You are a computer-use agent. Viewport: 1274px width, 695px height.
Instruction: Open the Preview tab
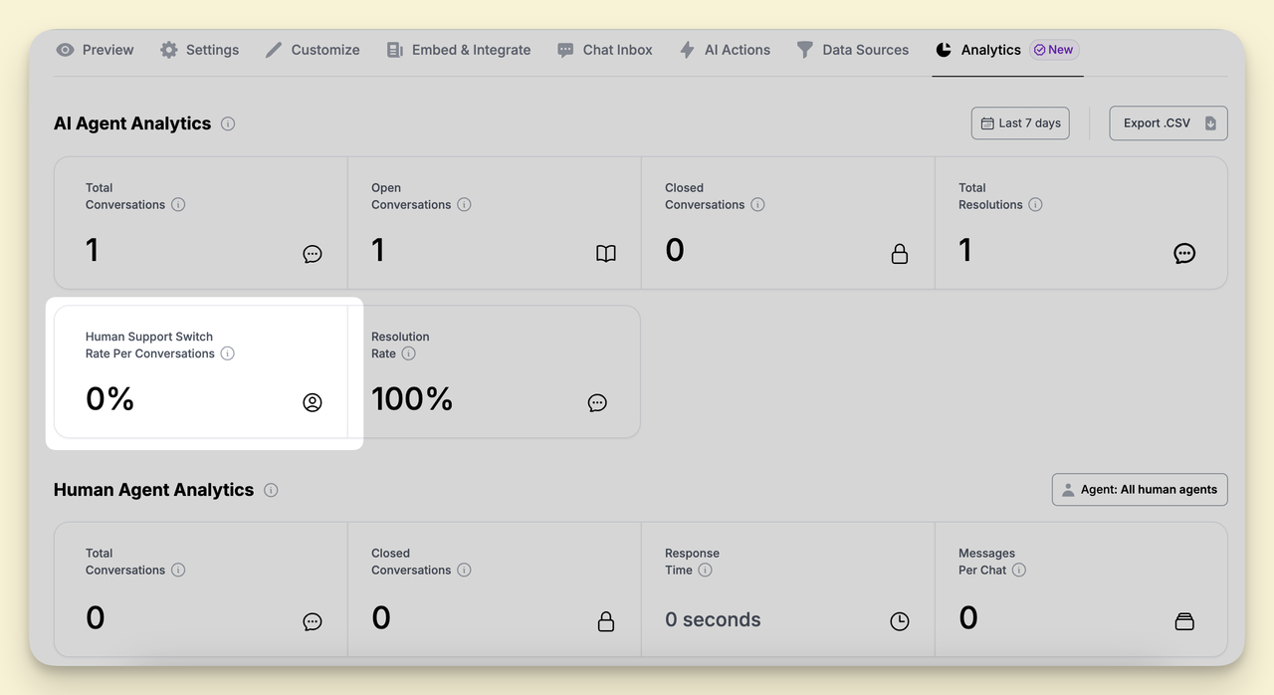pyautogui.click(x=95, y=50)
